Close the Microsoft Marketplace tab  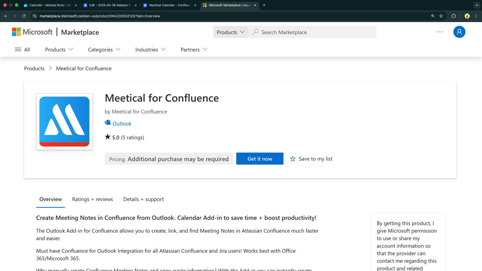[255, 5]
